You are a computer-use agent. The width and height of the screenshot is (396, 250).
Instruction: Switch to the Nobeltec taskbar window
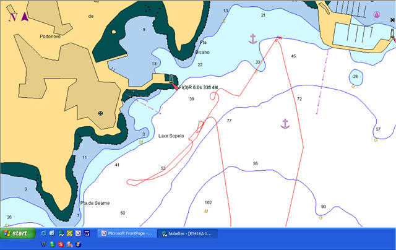click(187, 233)
